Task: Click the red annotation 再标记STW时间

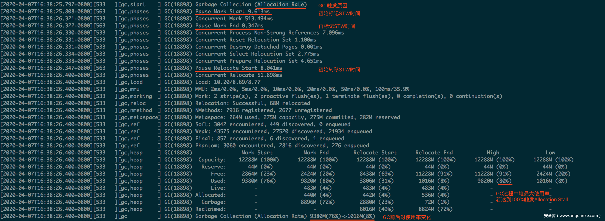Action: point(337,26)
